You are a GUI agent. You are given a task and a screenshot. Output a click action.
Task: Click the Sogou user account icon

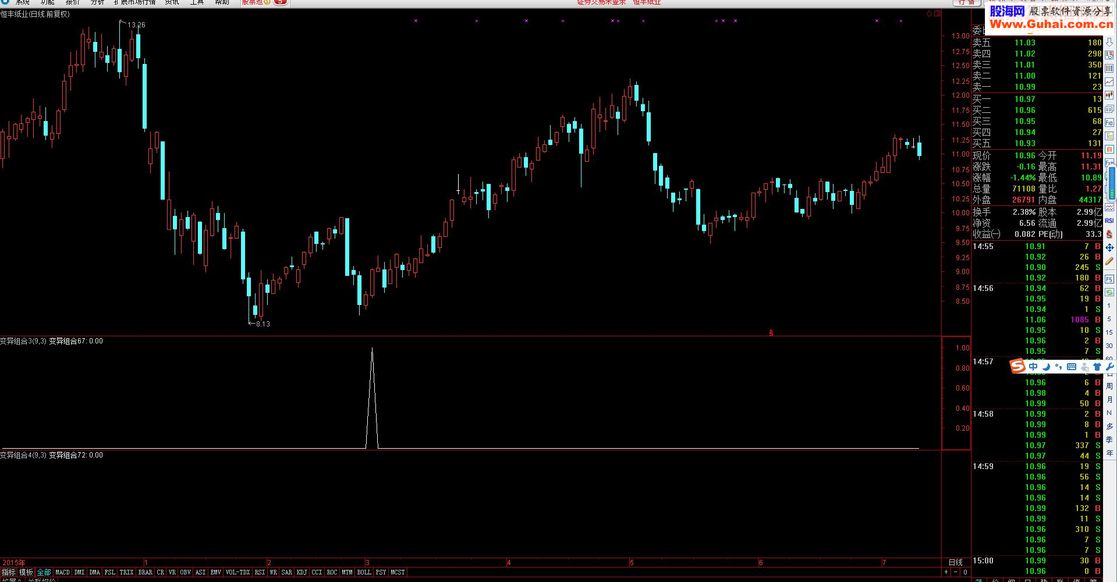(1085, 367)
